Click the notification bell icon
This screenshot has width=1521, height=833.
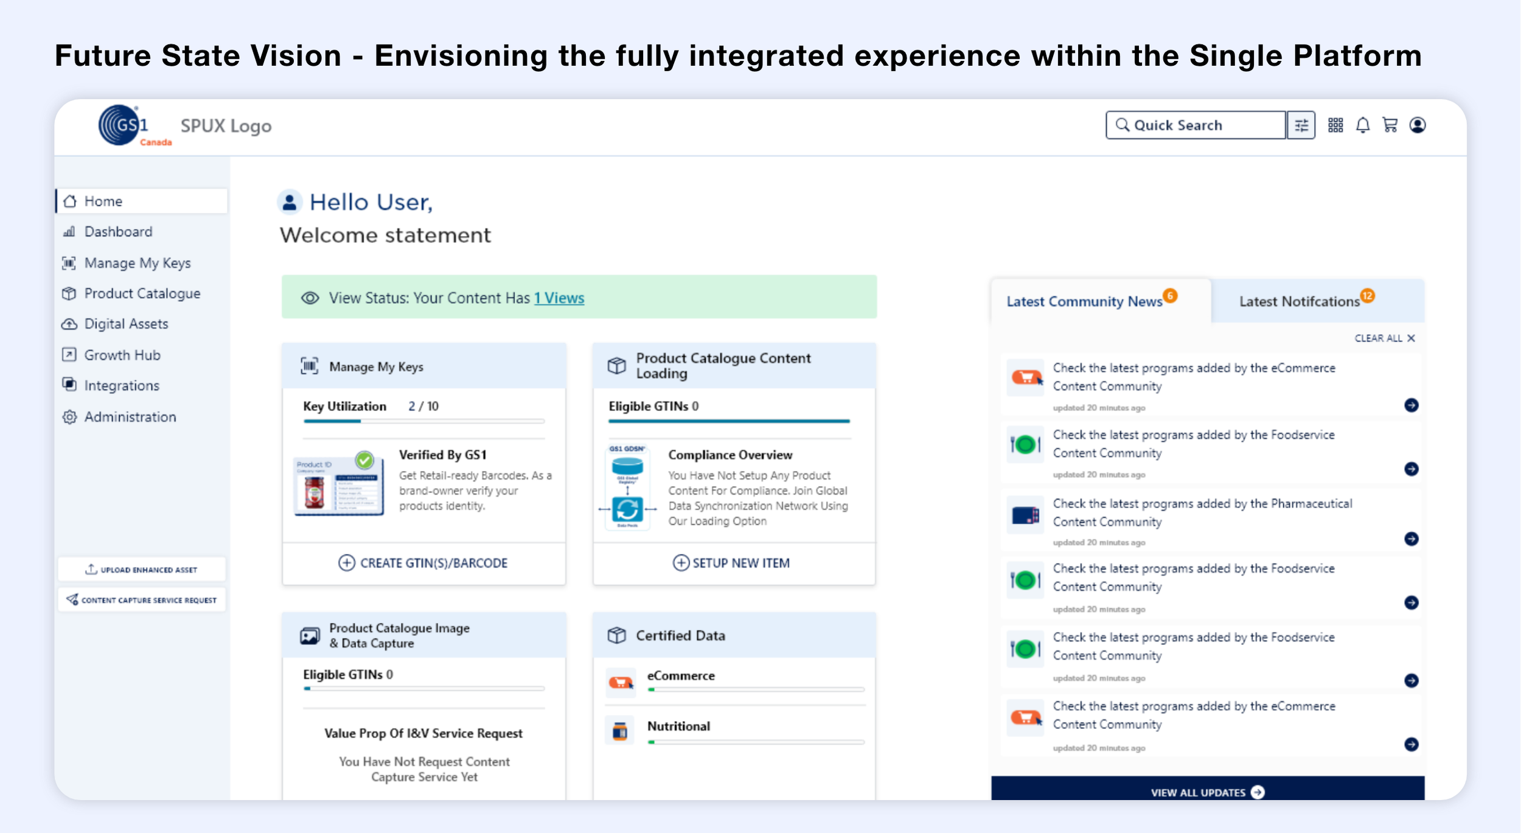1363,125
